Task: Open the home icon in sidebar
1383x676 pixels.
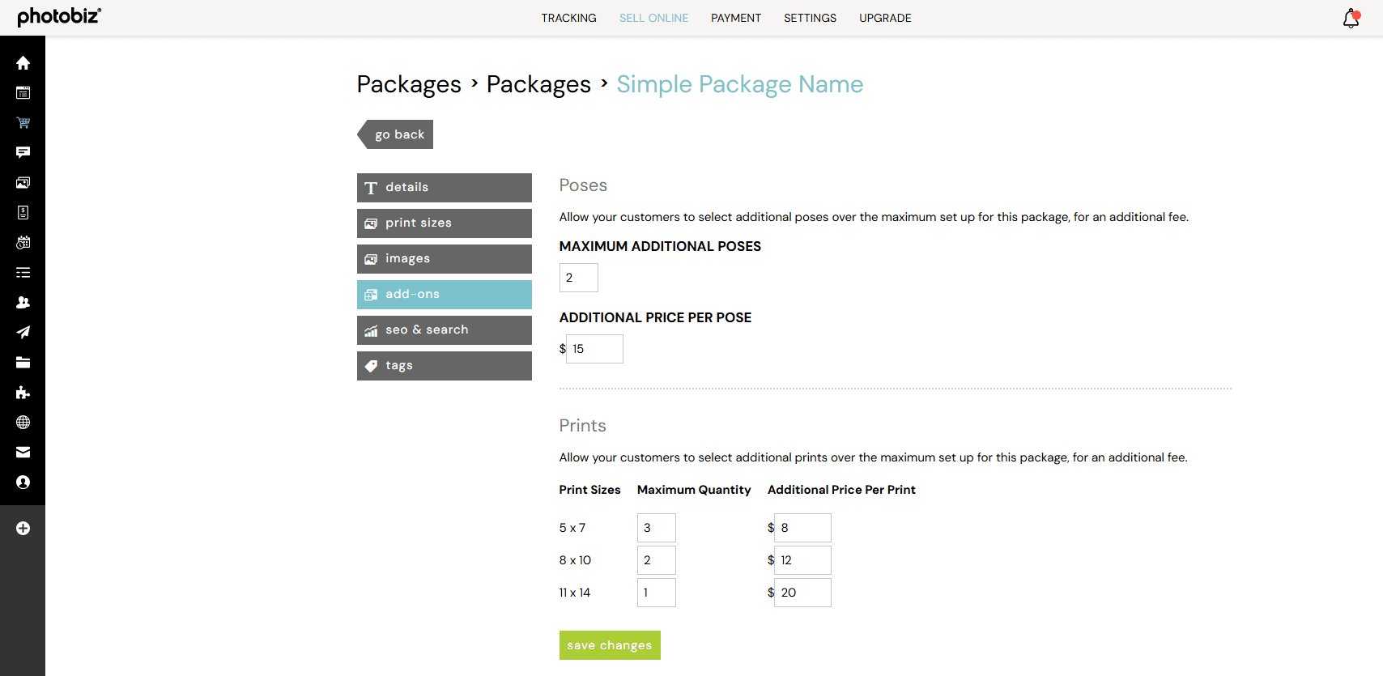Action: 23,63
